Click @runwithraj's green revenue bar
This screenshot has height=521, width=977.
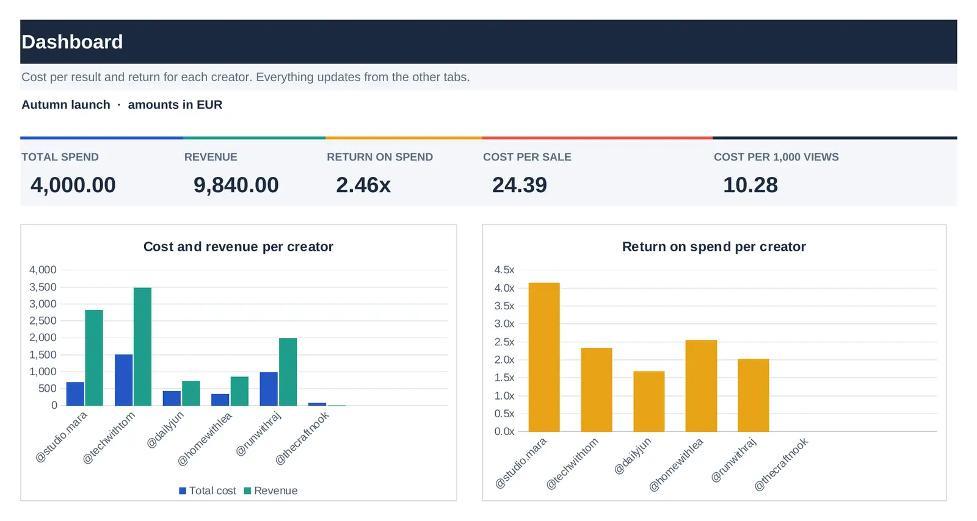[x=288, y=372]
